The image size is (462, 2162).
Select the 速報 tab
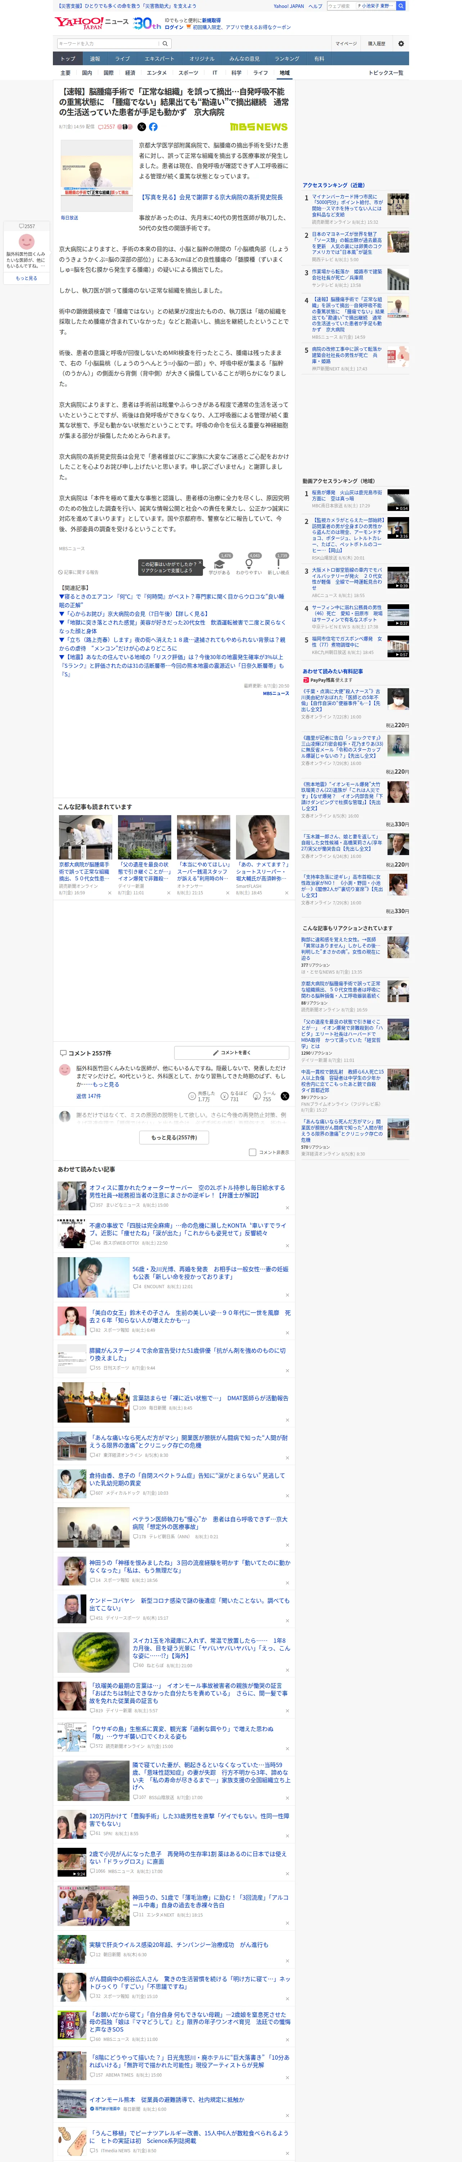[95, 59]
